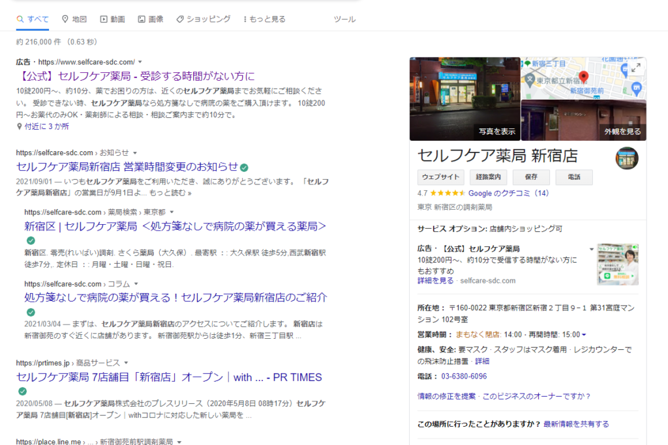Click the 経路案内 directions button
Viewport: 668px width, 445px height.
click(488, 177)
